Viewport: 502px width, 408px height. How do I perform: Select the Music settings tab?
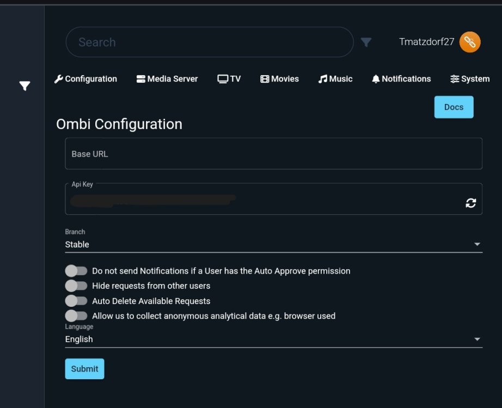point(335,79)
